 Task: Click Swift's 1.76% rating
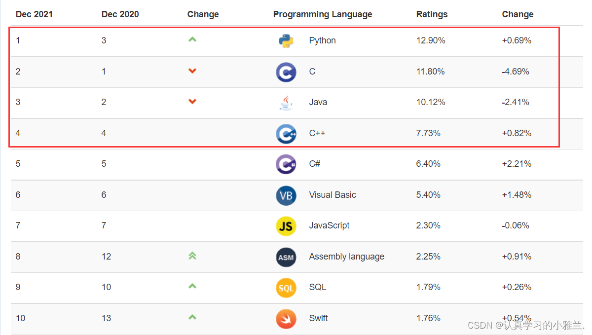pyautogui.click(x=429, y=318)
